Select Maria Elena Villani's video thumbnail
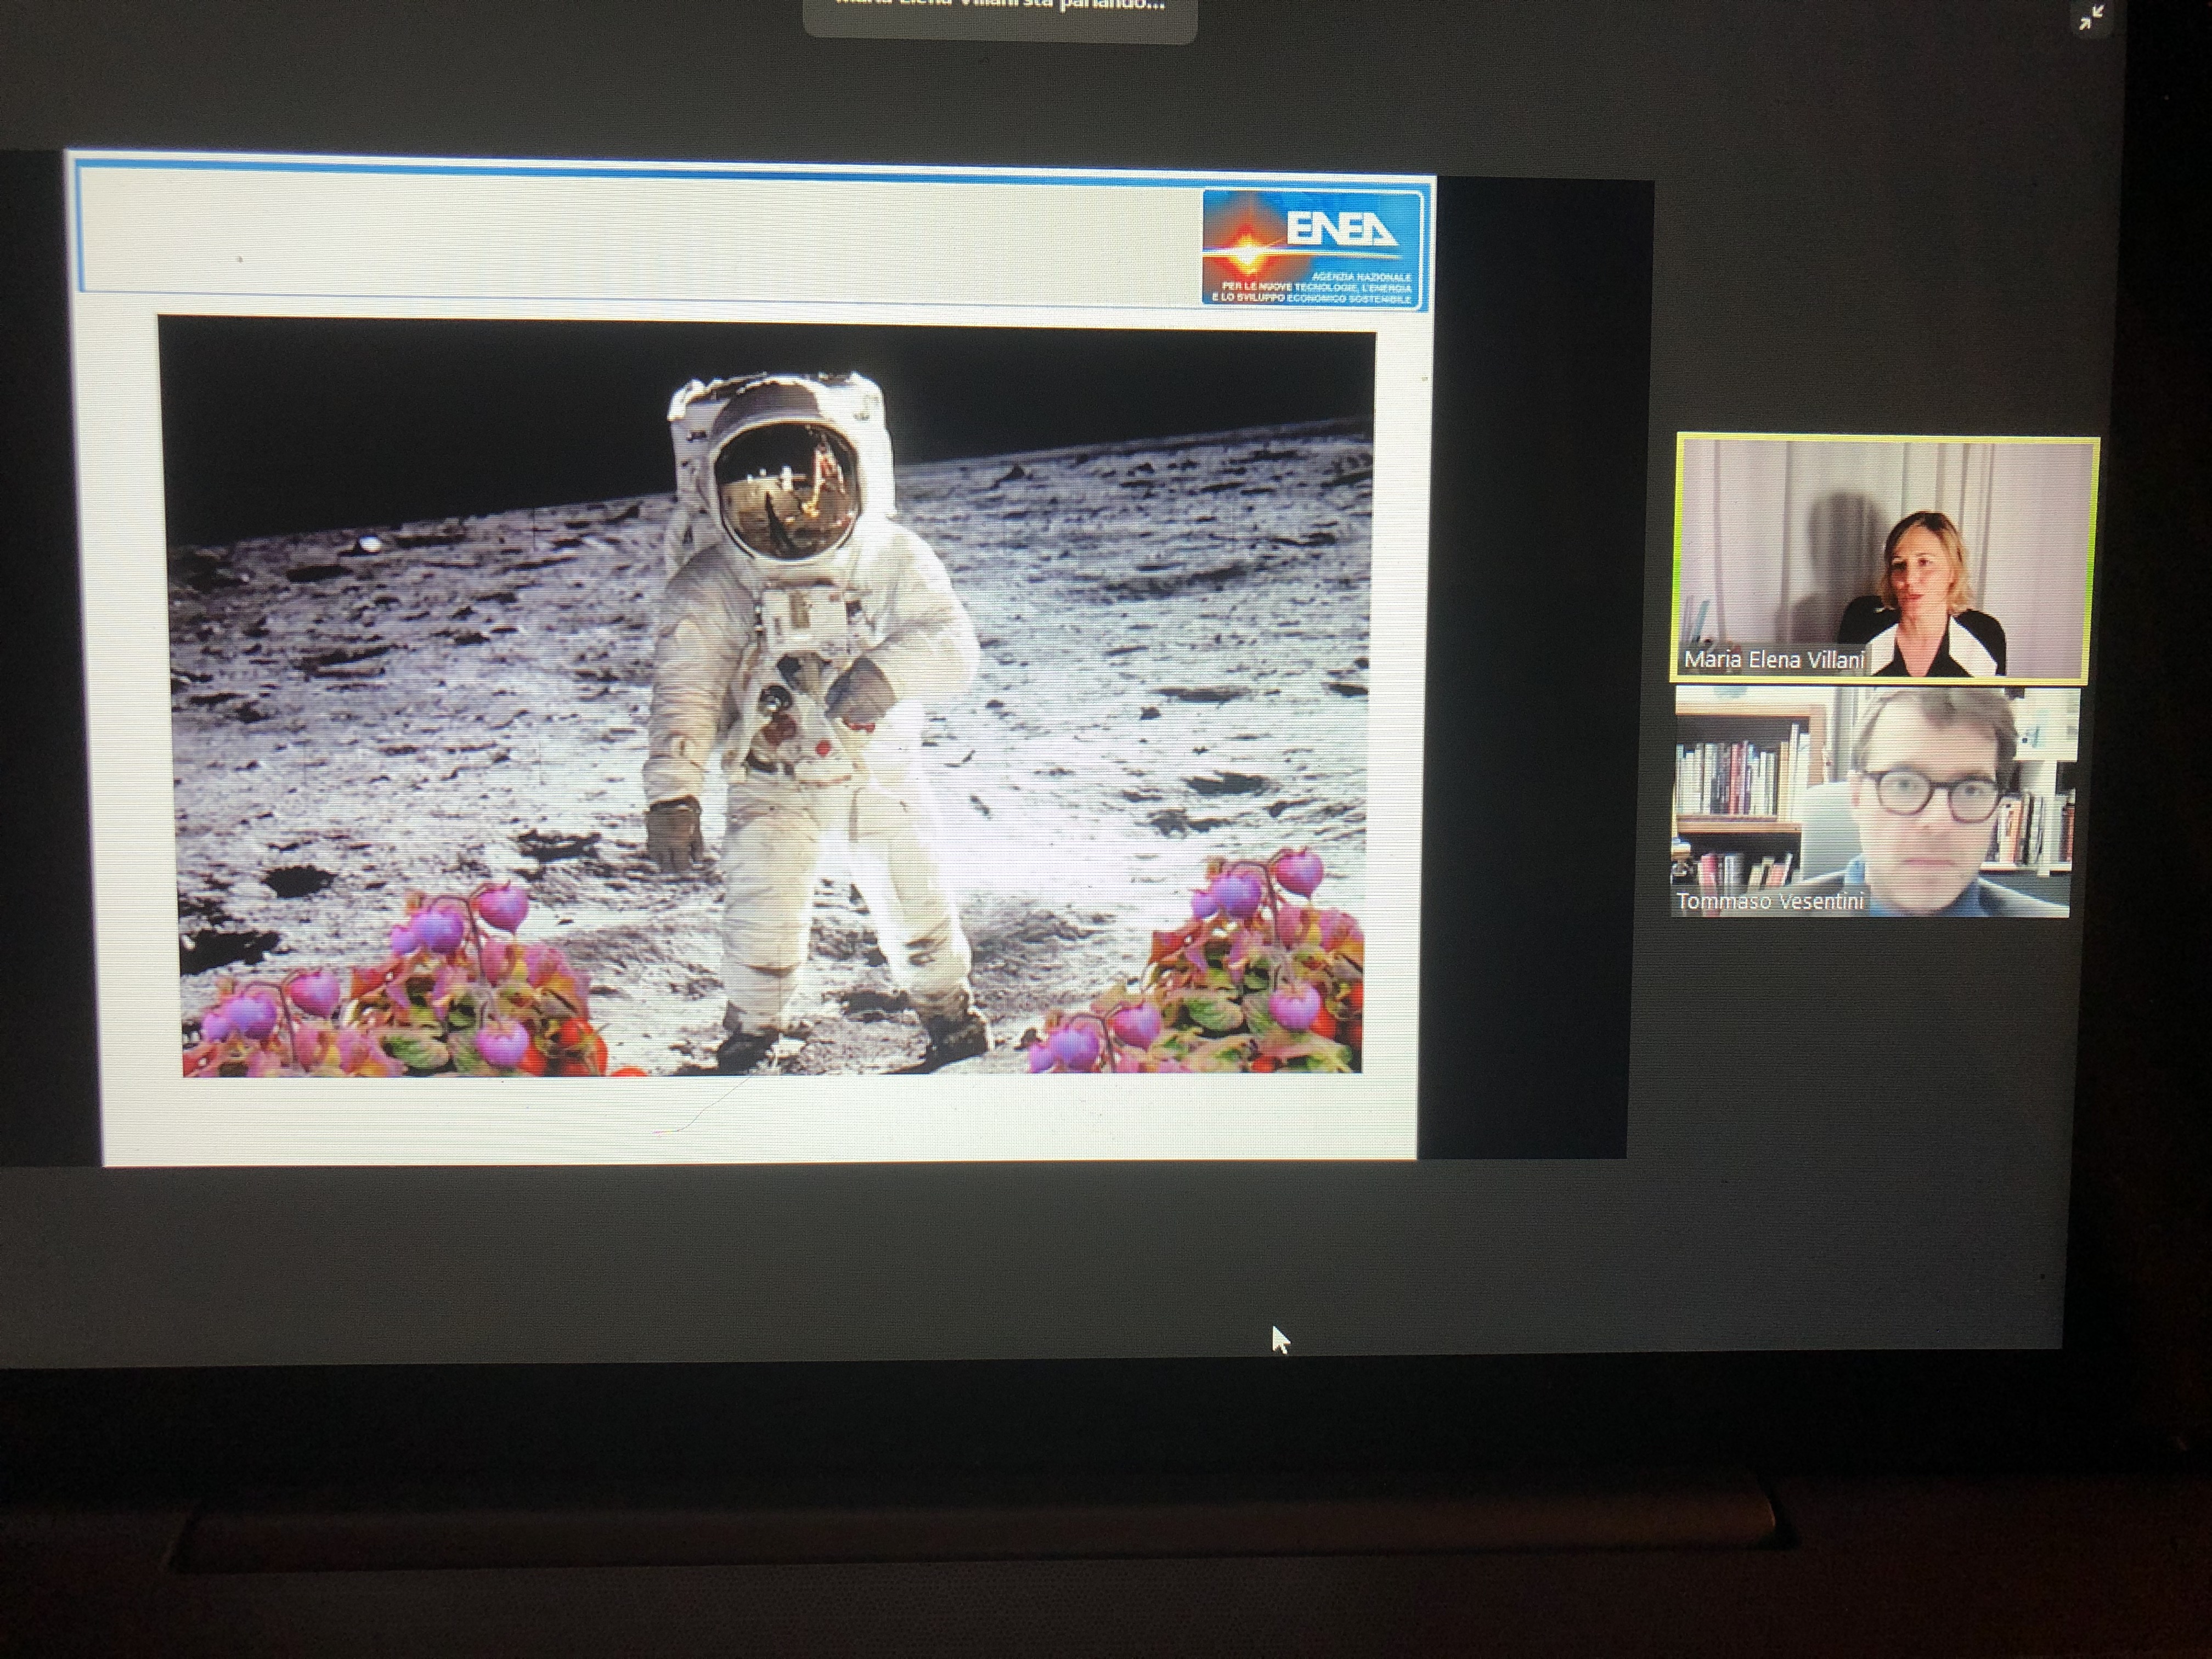 [x=1885, y=558]
